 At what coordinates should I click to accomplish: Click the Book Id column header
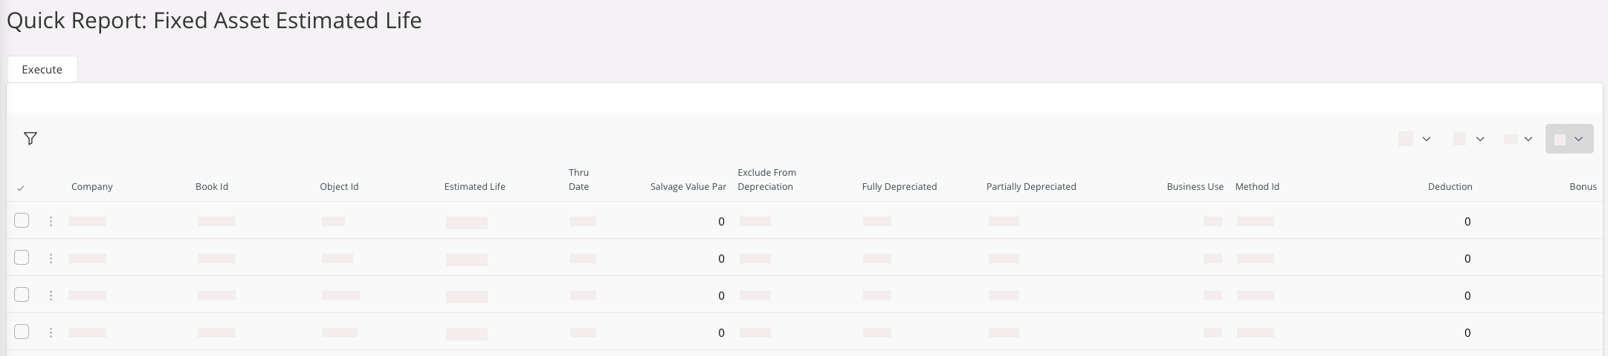coord(212,187)
